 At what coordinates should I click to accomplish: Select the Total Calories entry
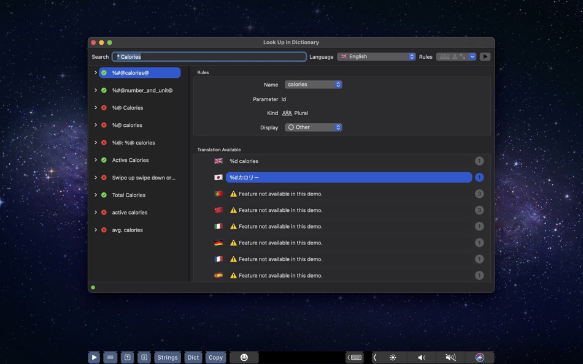point(129,195)
